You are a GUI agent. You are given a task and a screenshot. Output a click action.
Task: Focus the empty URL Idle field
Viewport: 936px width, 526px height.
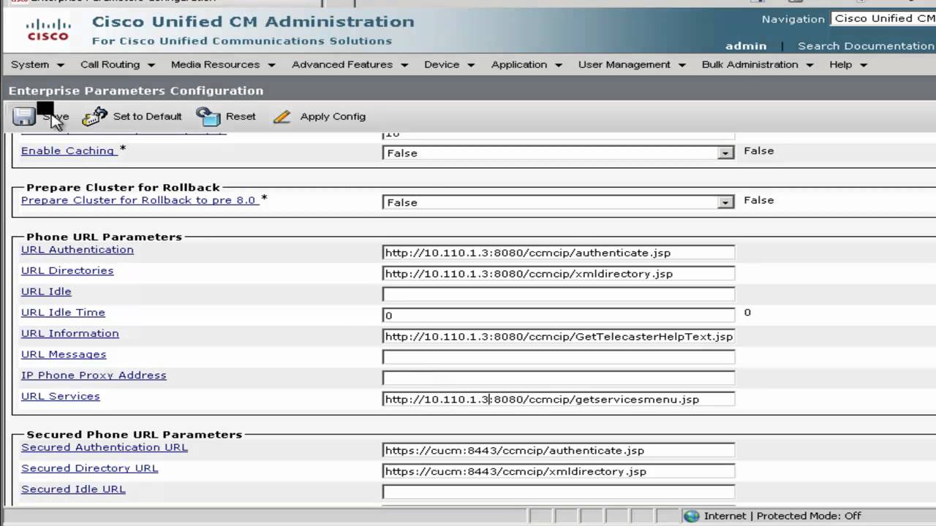point(559,294)
